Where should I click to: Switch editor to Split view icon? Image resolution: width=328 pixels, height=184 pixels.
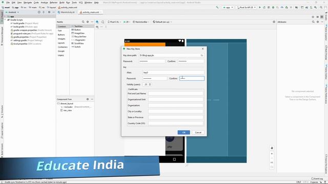tap(317, 17)
